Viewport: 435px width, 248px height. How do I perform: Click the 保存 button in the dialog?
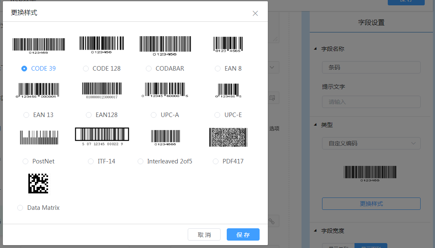point(243,235)
